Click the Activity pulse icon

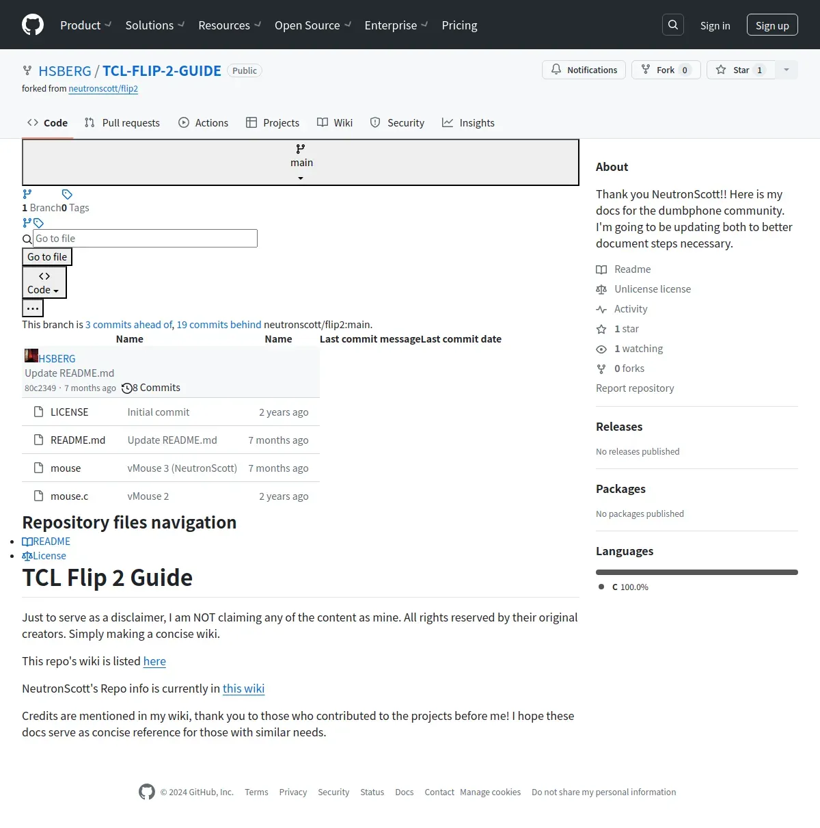coord(601,309)
